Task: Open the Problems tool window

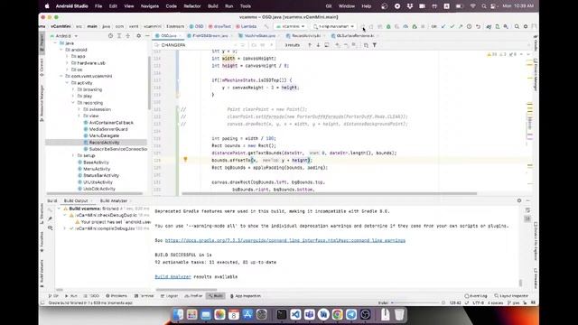Action: click(x=117, y=296)
